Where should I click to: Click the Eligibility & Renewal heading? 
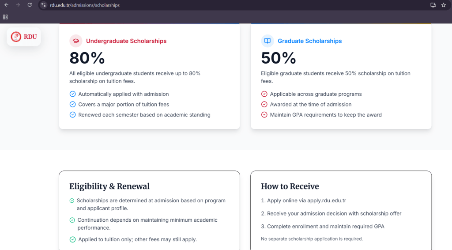(x=109, y=186)
